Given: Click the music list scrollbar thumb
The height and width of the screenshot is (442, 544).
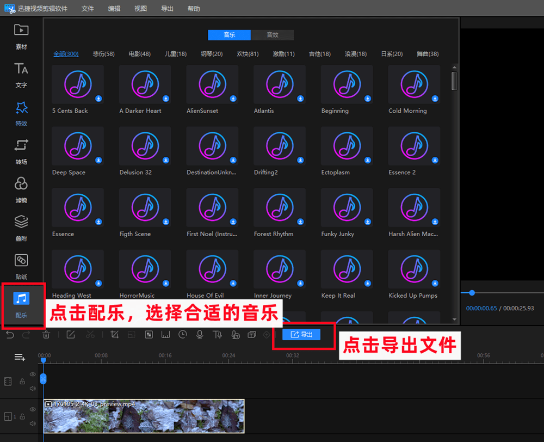Looking at the screenshot, I should (x=454, y=81).
